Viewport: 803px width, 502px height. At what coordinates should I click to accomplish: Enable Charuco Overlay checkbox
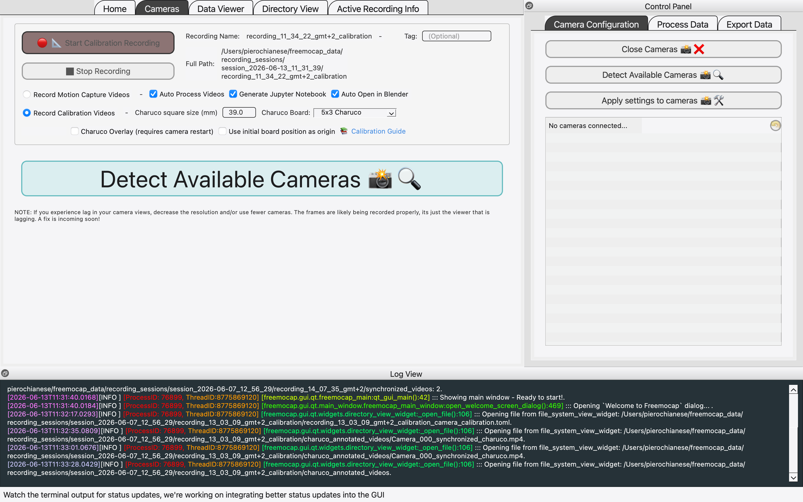[75, 131]
